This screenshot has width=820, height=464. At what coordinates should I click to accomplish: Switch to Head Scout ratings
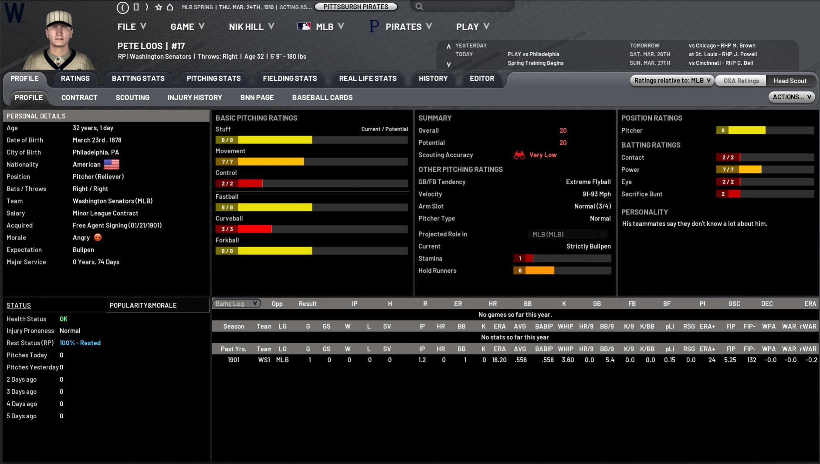pyautogui.click(x=790, y=81)
